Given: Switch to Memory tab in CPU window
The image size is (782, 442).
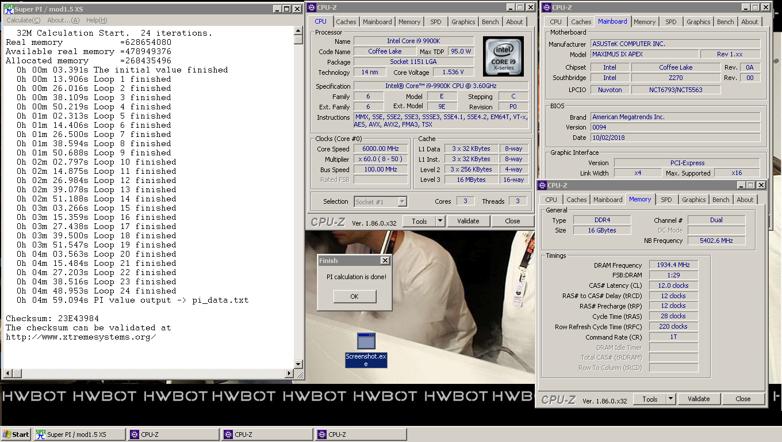Looking at the screenshot, I should click(x=409, y=22).
